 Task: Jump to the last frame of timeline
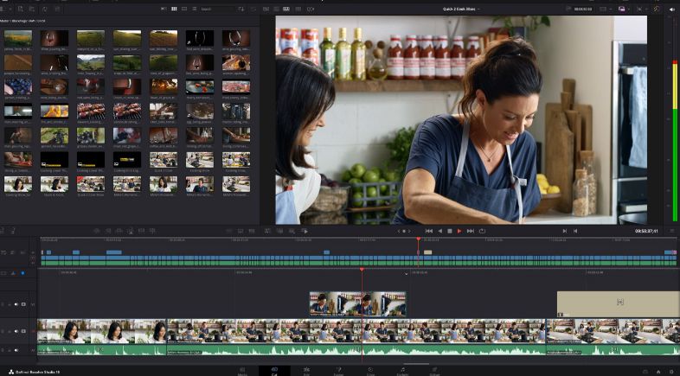pyautogui.click(x=471, y=231)
